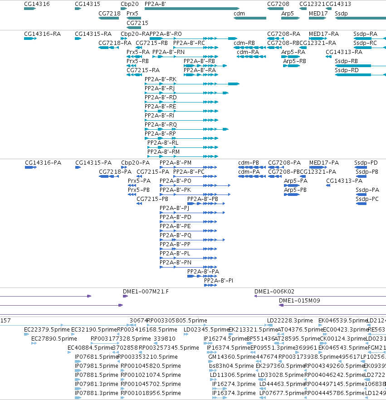Click protein CG14316-PA label
This screenshot has height=400, width=386.
43,163
